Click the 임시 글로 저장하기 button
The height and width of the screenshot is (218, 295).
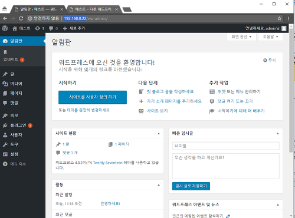click(191, 186)
